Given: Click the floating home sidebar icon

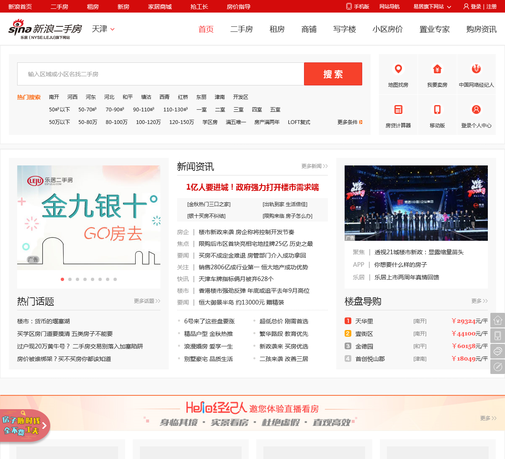Looking at the screenshot, I should tap(497, 320).
